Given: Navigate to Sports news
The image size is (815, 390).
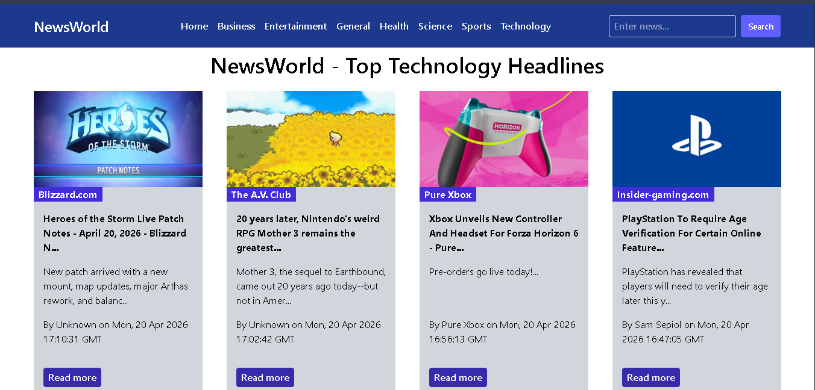Looking at the screenshot, I should [x=476, y=26].
